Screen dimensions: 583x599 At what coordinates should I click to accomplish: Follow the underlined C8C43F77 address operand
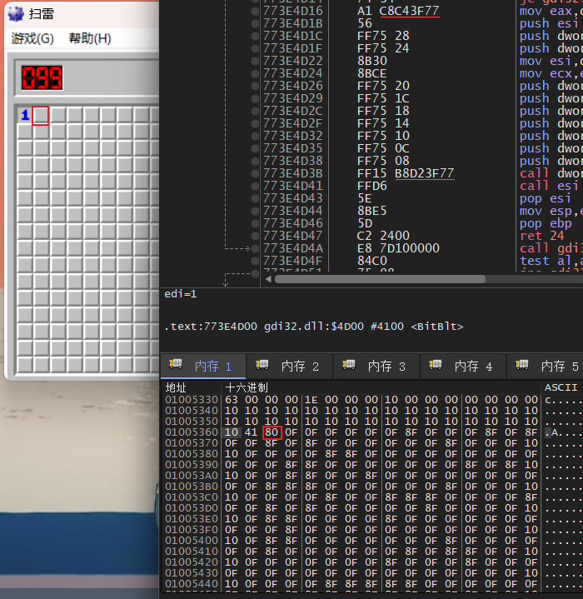[409, 11]
